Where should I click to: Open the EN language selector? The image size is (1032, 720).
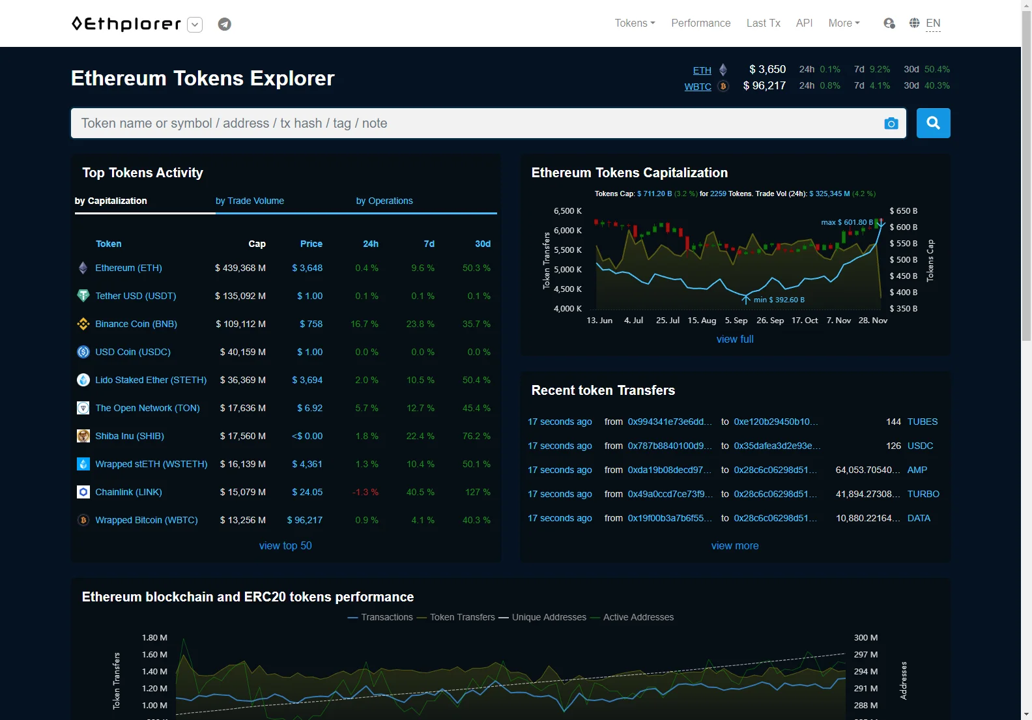(933, 23)
